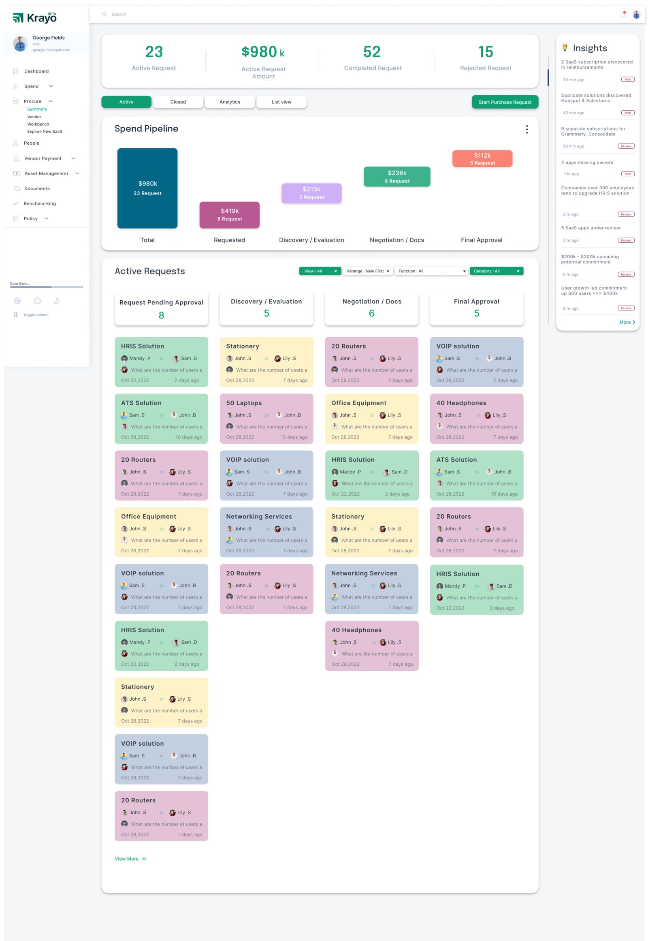Toggle the sidebar
The image size is (648, 941).
pos(31,315)
